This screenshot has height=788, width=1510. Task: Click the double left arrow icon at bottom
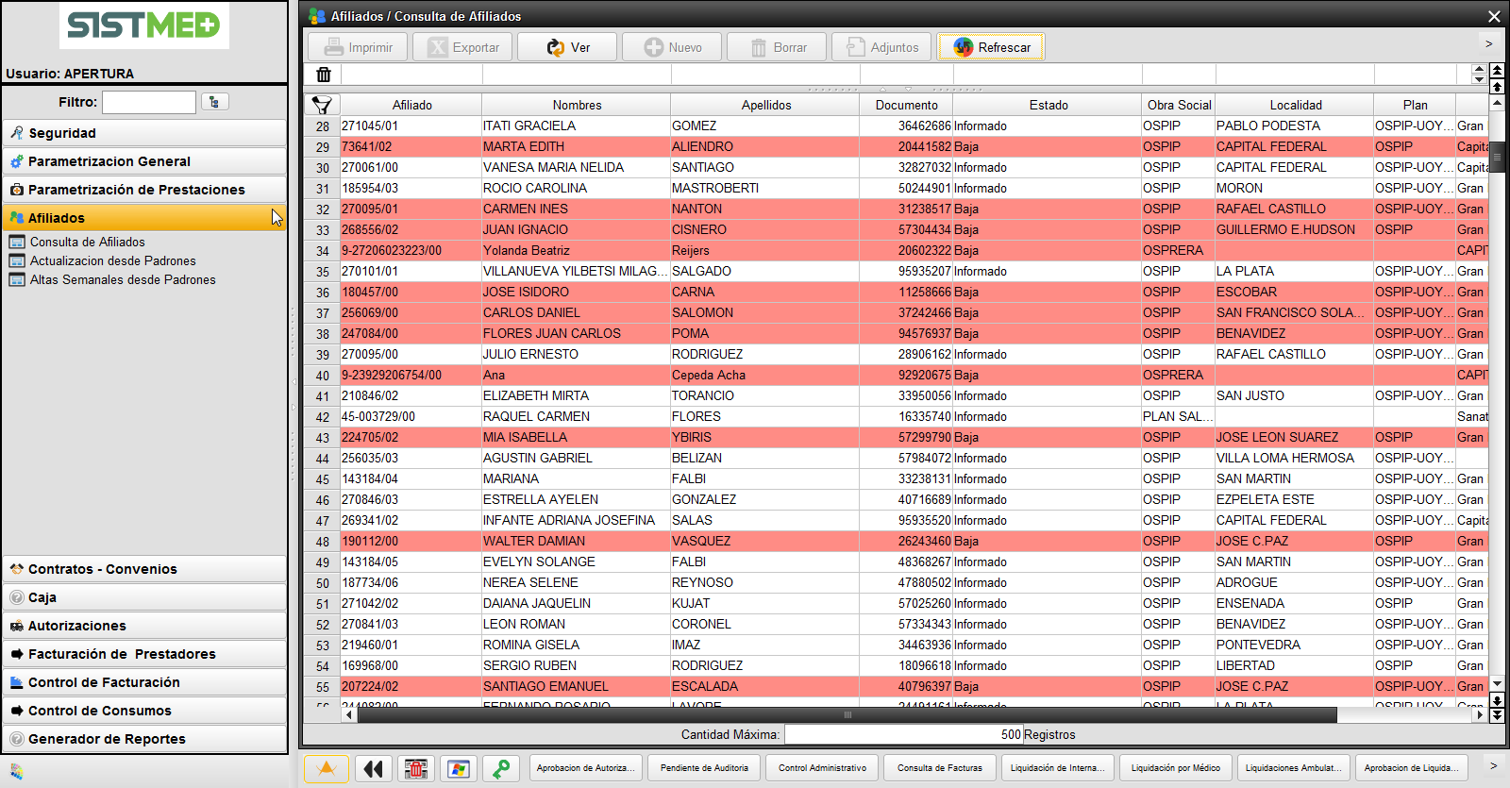[x=374, y=769]
